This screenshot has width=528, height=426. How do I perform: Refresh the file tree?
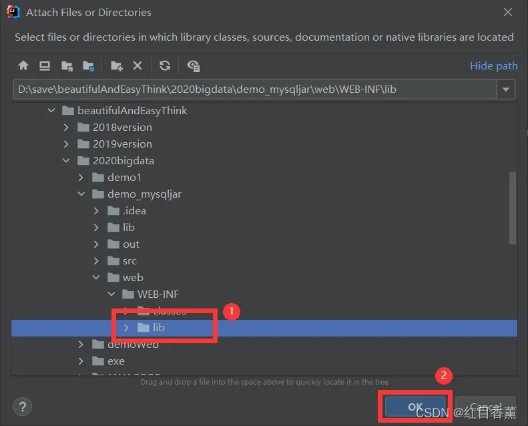[165, 65]
